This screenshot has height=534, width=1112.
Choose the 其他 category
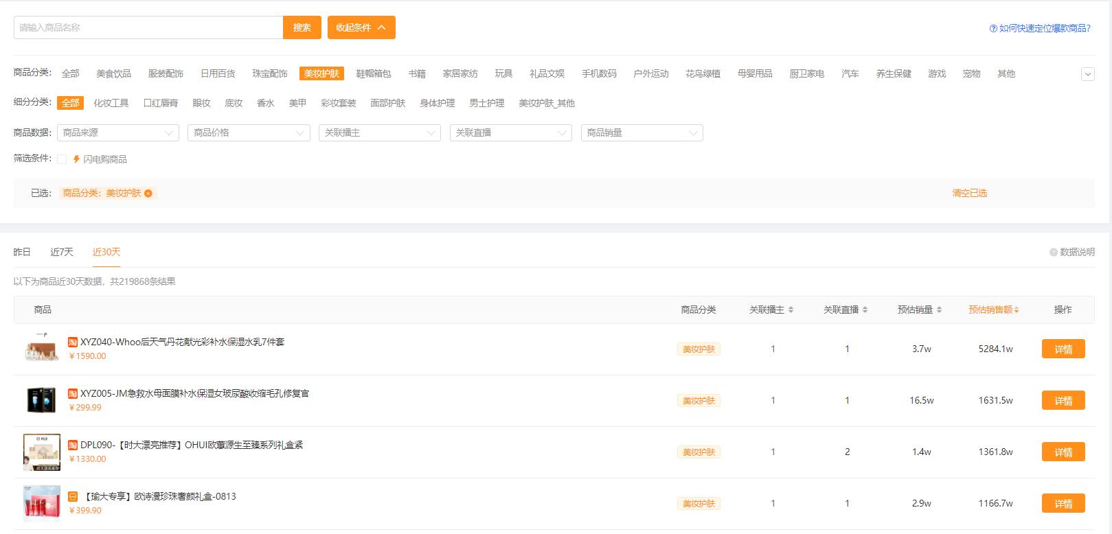(x=1006, y=73)
